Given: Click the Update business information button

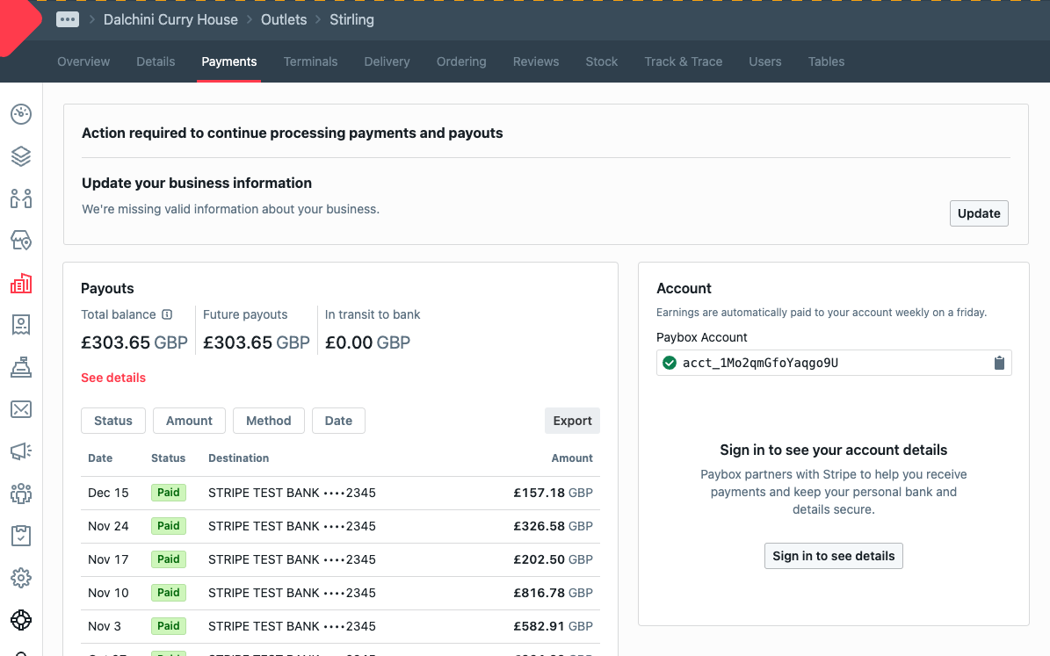Looking at the screenshot, I should click(979, 213).
